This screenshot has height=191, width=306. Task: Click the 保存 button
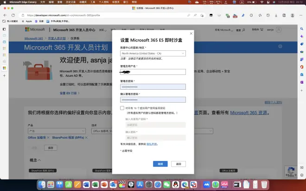(51, 148)
